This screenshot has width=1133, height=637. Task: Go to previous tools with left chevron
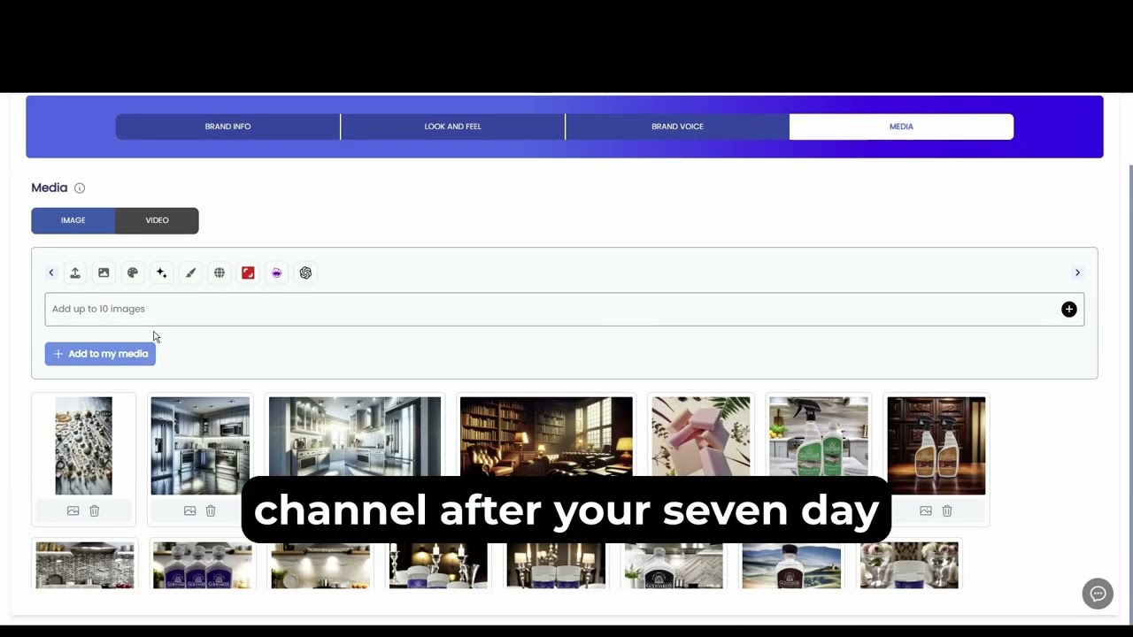pos(51,272)
